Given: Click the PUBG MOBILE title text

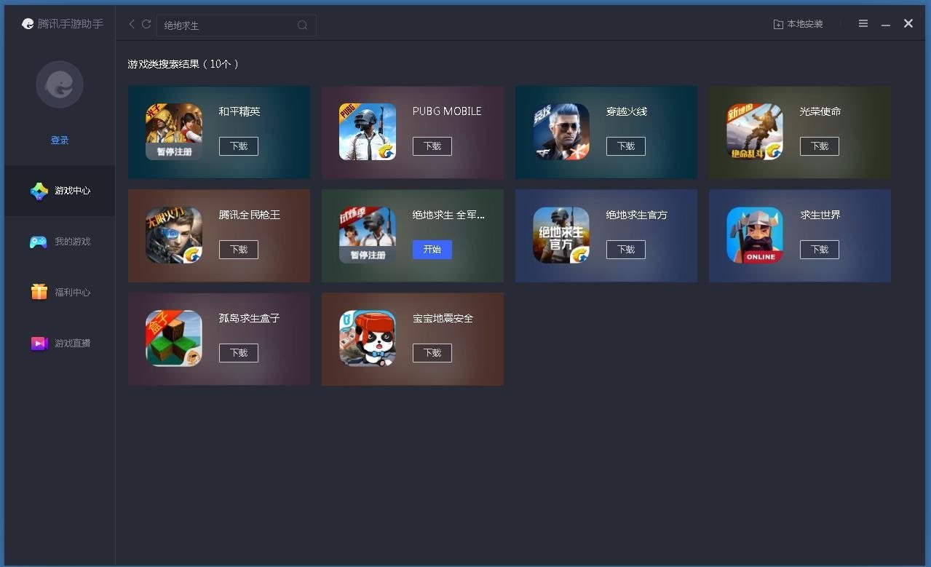Looking at the screenshot, I should click(447, 111).
